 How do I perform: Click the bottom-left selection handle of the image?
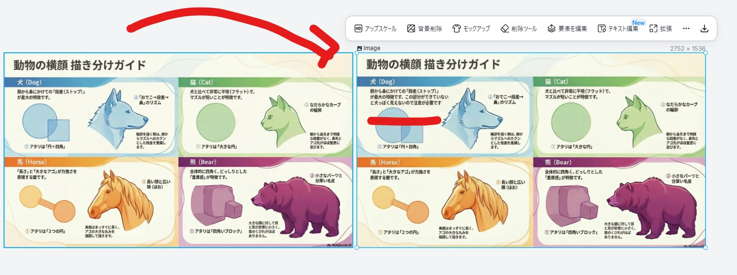point(357,248)
